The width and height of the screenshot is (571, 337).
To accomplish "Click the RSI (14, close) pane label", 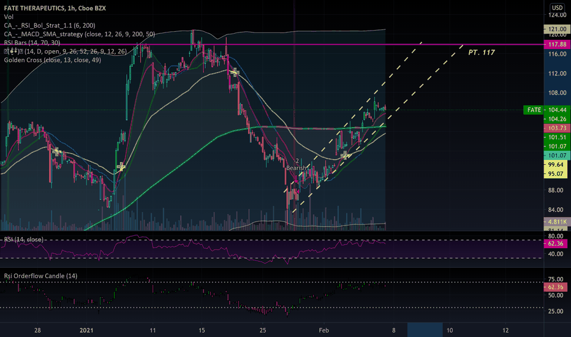I will click(x=24, y=240).
